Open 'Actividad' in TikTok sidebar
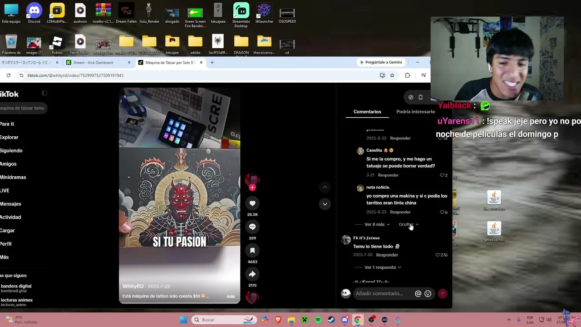The width and height of the screenshot is (581, 327). (x=10, y=217)
